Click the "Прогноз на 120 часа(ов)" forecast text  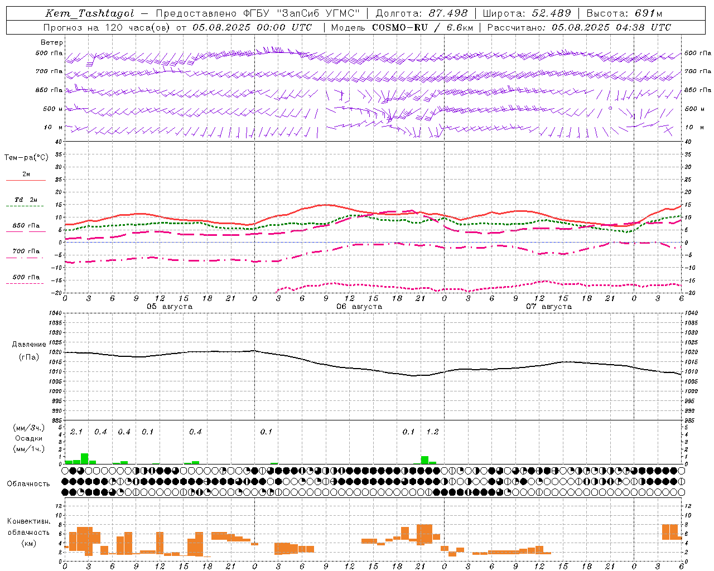click(107, 27)
